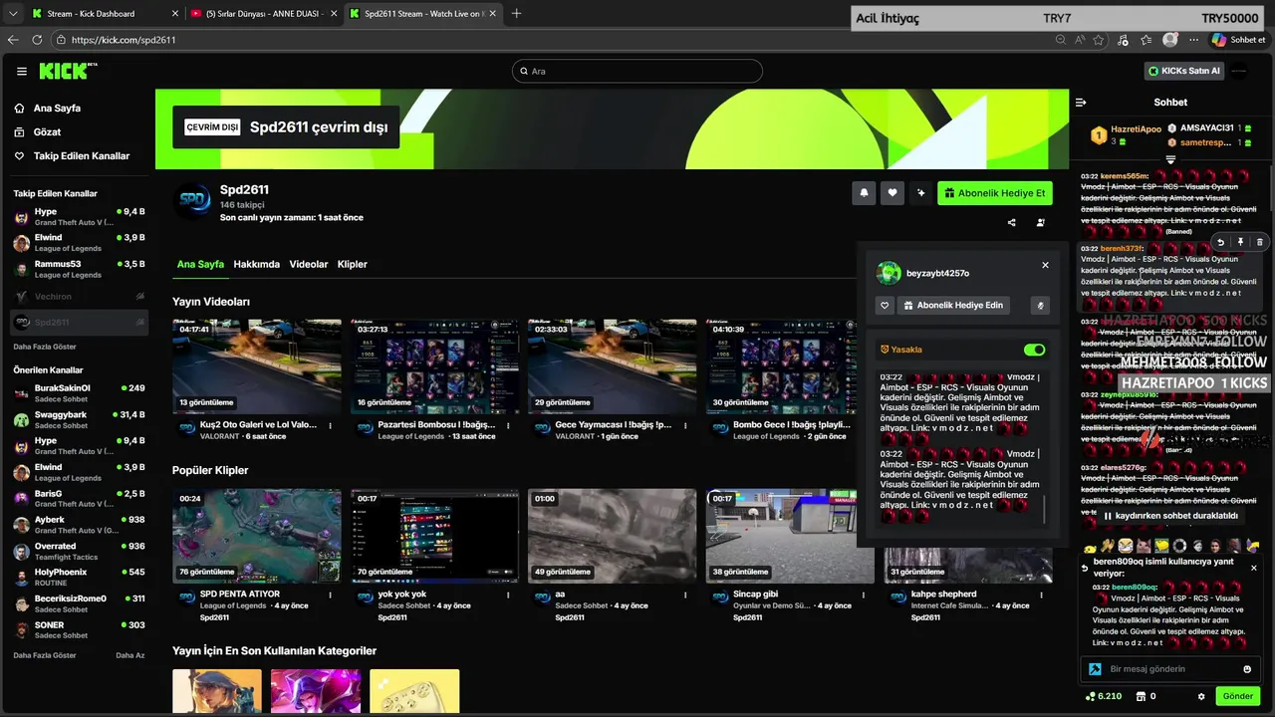
Task: Click the shop icon next to 0
Action: [1140, 696]
